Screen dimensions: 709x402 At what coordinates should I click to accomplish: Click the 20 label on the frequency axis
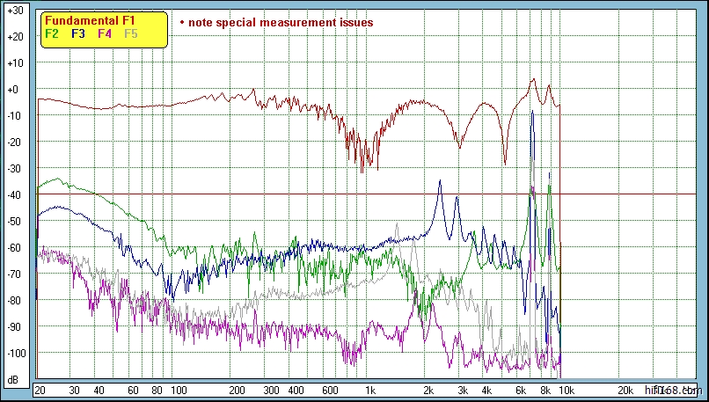40,390
